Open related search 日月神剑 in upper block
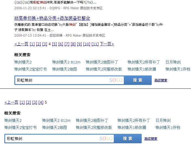Screen dimensions: 191x149 pos(173,62)
